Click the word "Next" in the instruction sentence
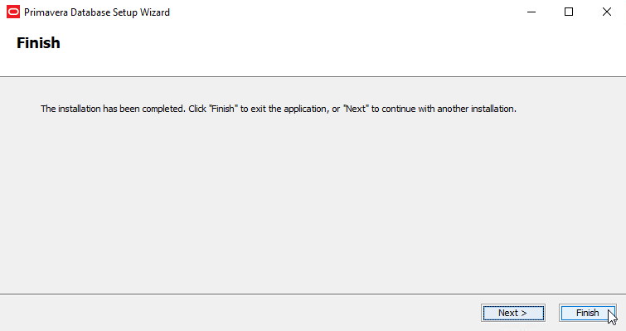The height and width of the screenshot is (331, 626). coord(356,109)
